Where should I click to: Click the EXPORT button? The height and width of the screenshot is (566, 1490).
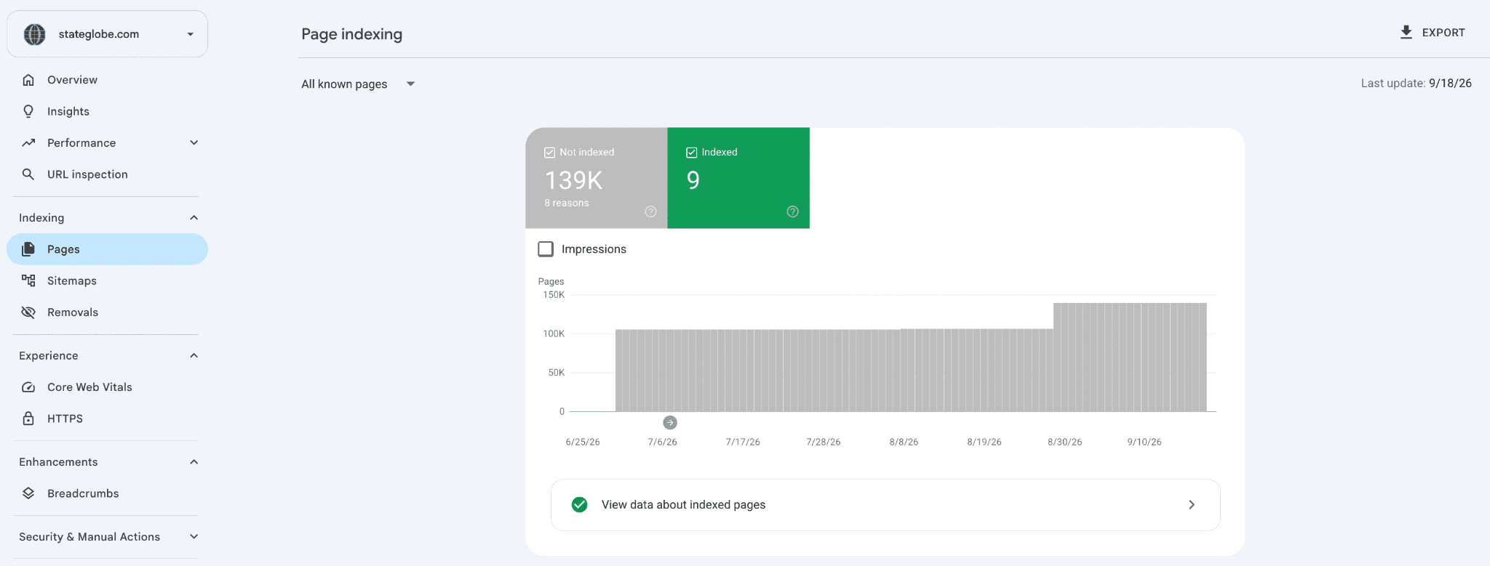coord(1433,33)
